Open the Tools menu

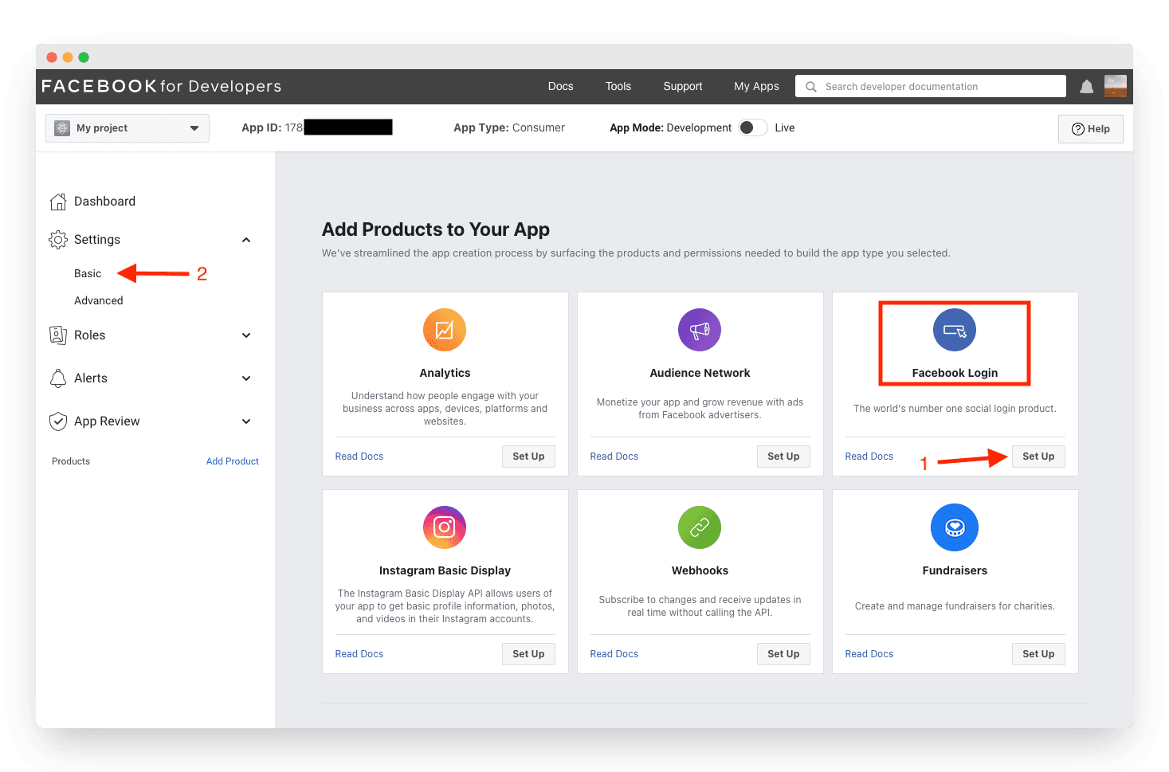pos(618,86)
